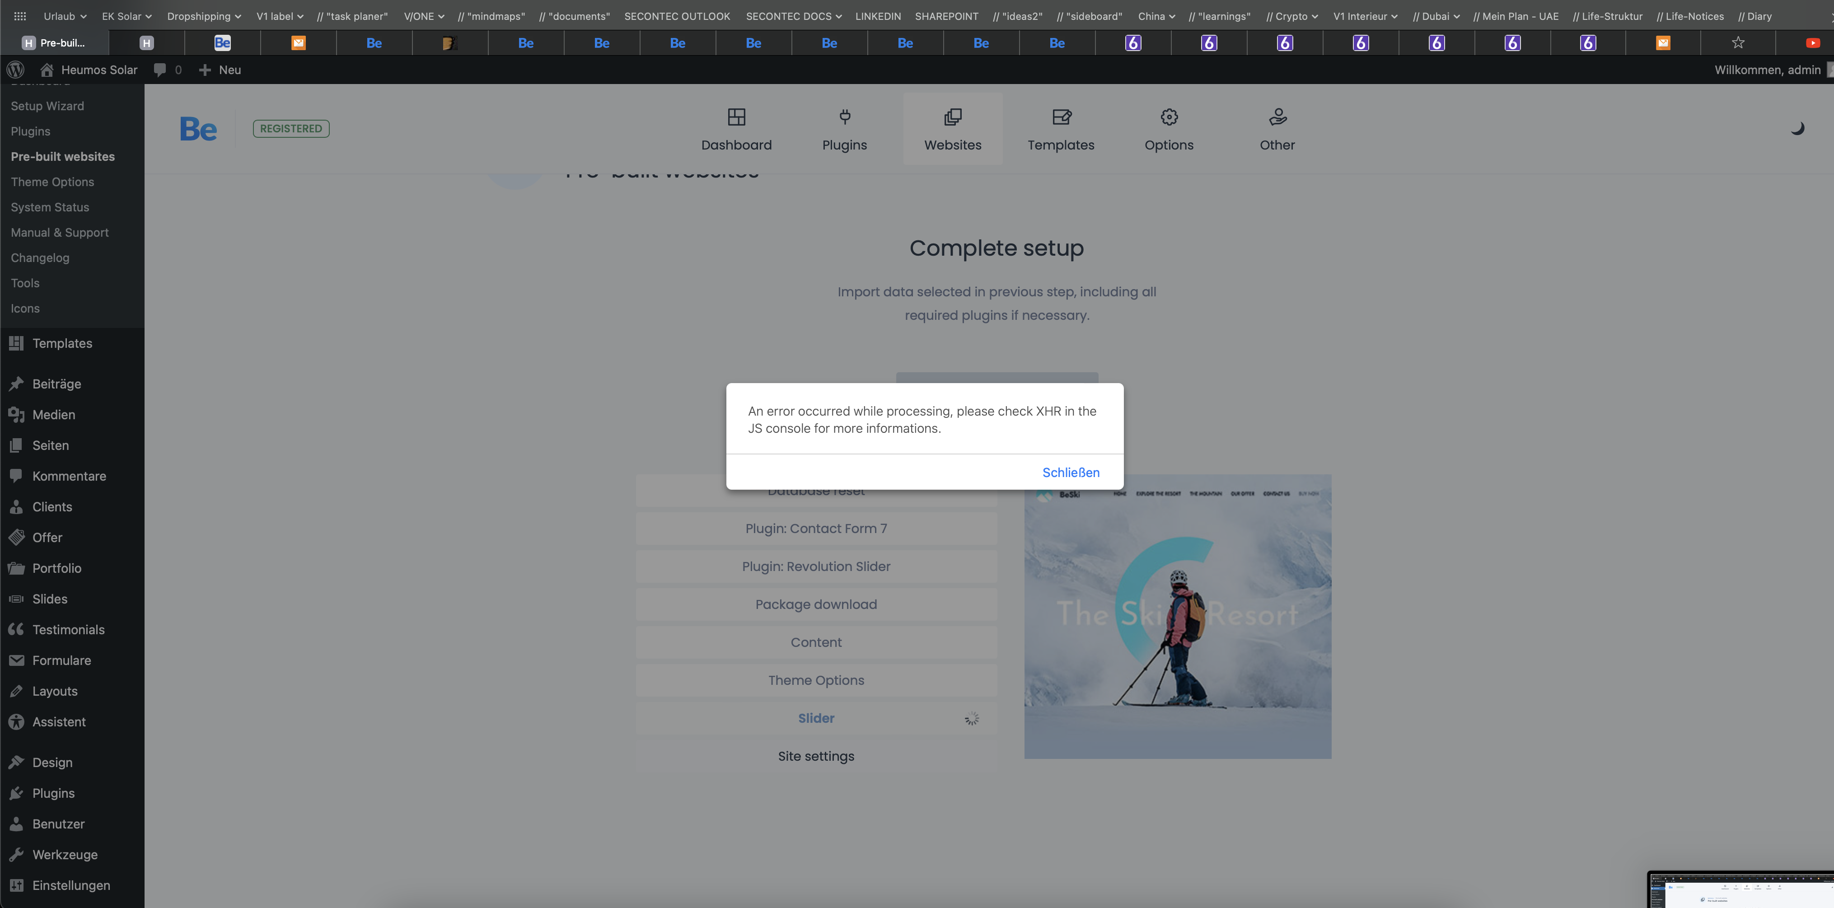
Task: Click 'Plugin: Revolution Slider' step
Action: point(816,566)
